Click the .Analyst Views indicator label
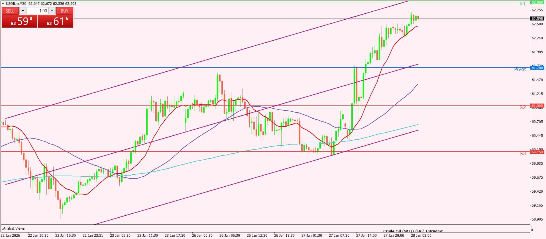Image resolution: width=546 pixels, height=239 pixels. [13, 228]
